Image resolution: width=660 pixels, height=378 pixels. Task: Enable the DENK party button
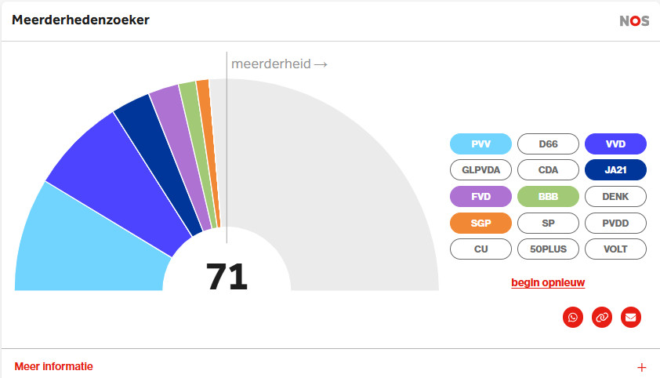coord(615,196)
